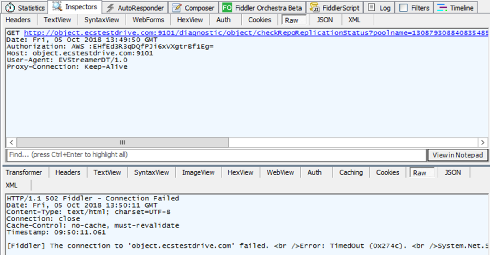Select response Headers tab
Screen dimensions: 490x255
(x=68, y=172)
